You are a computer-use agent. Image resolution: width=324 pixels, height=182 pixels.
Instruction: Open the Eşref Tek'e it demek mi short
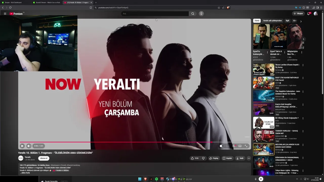coord(278,36)
